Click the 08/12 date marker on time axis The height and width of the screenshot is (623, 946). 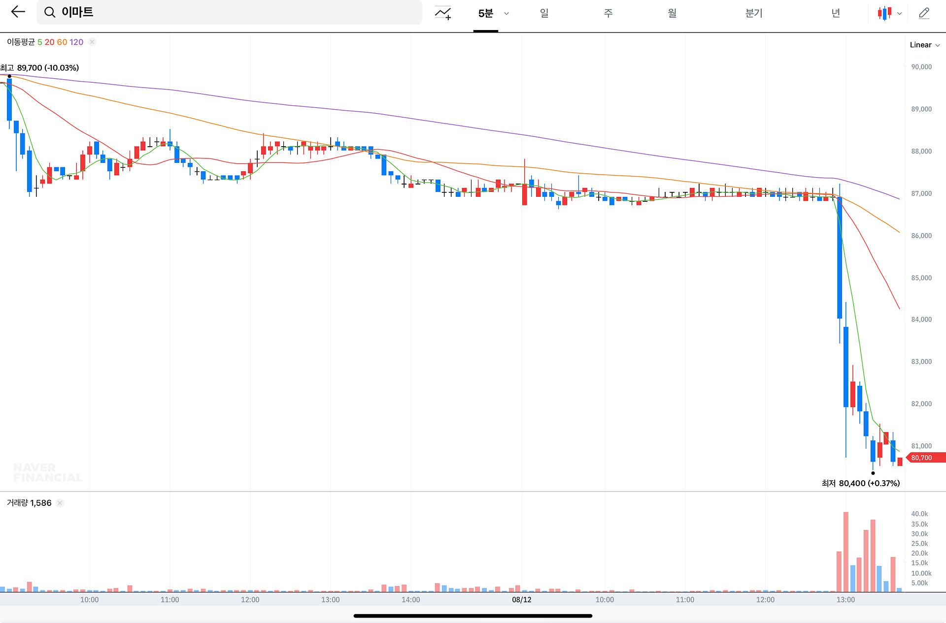pos(521,599)
